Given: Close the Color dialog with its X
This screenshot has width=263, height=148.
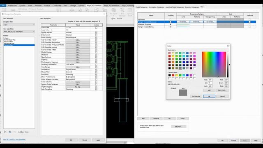Looking at the screenshot, I should click(228, 46).
